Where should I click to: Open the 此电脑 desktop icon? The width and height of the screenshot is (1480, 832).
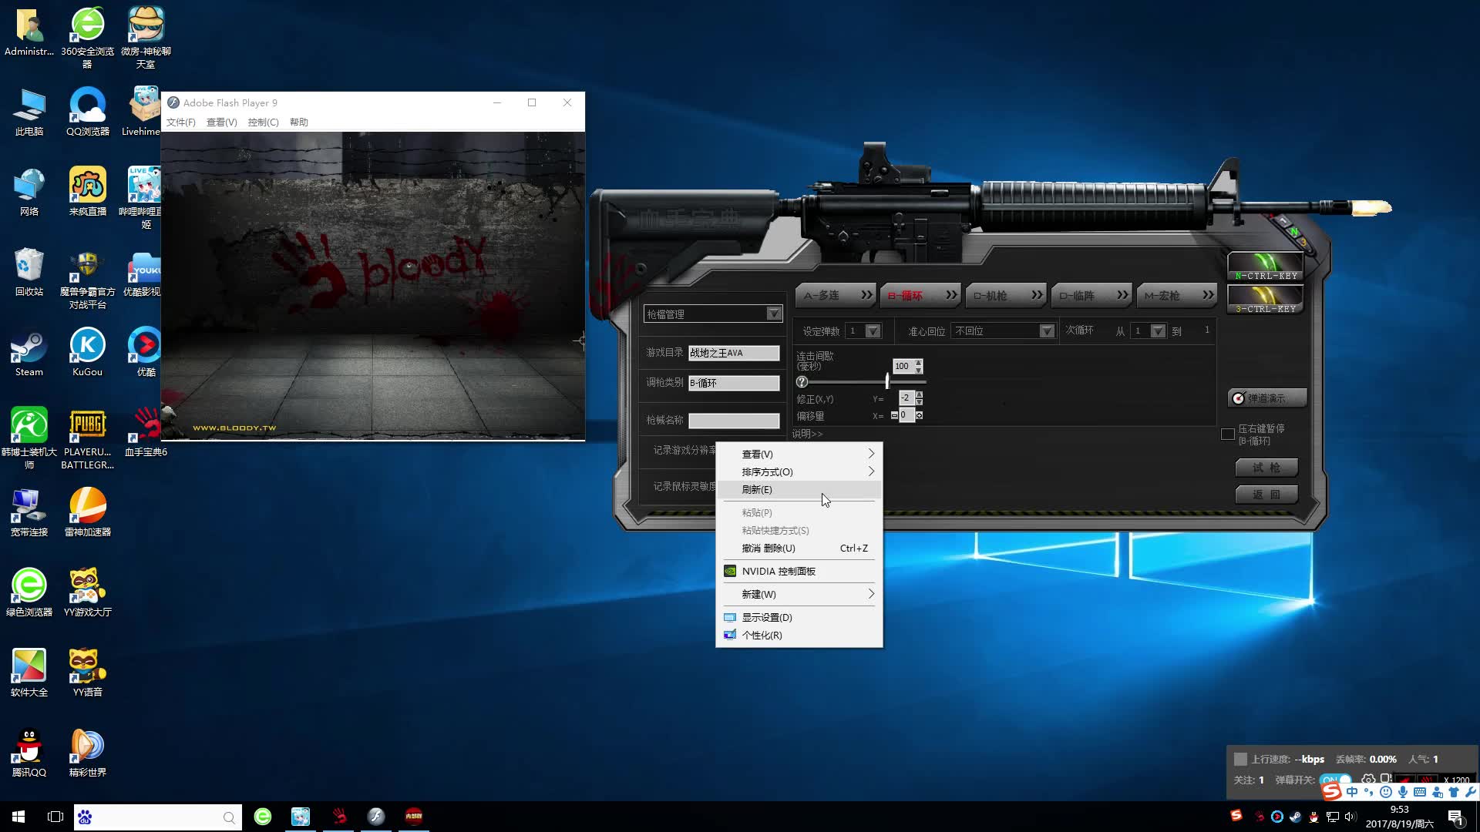click(29, 112)
